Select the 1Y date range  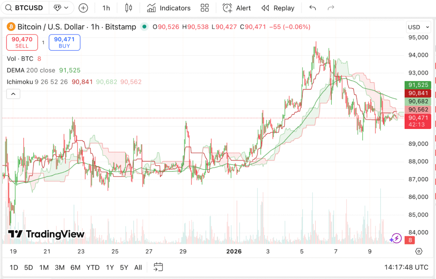coord(110,268)
